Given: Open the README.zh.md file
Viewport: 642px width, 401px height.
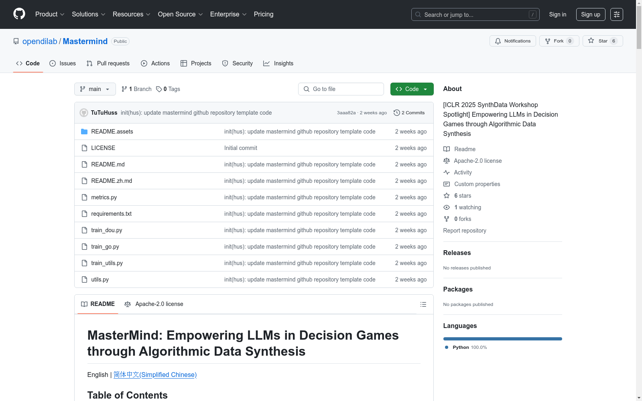Looking at the screenshot, I should coord(112,181).
